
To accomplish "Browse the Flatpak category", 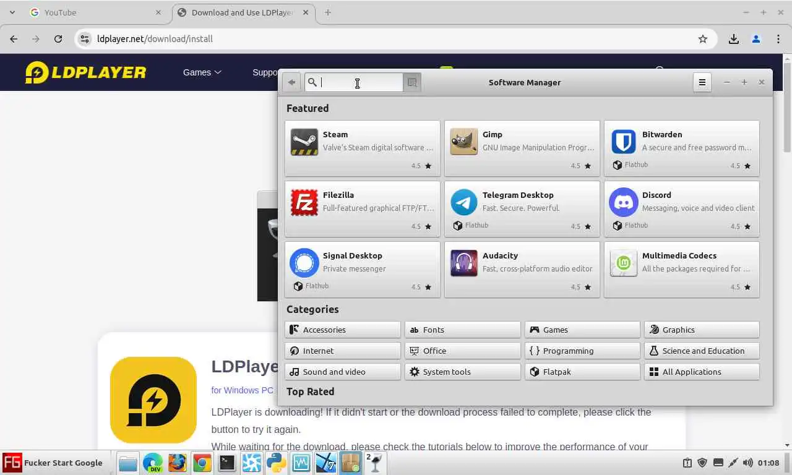I will pos(582,372).
